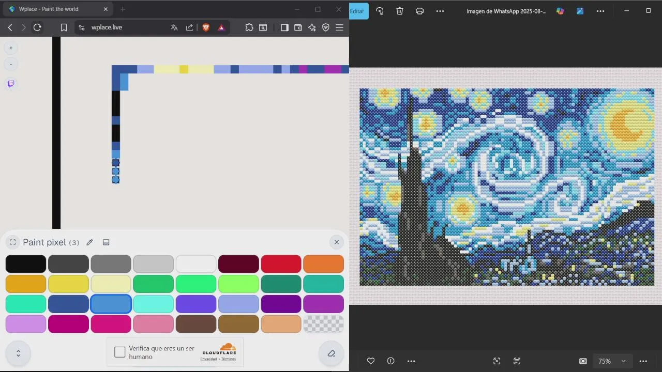Choose the yellow color swatch

tap(68, 284)
